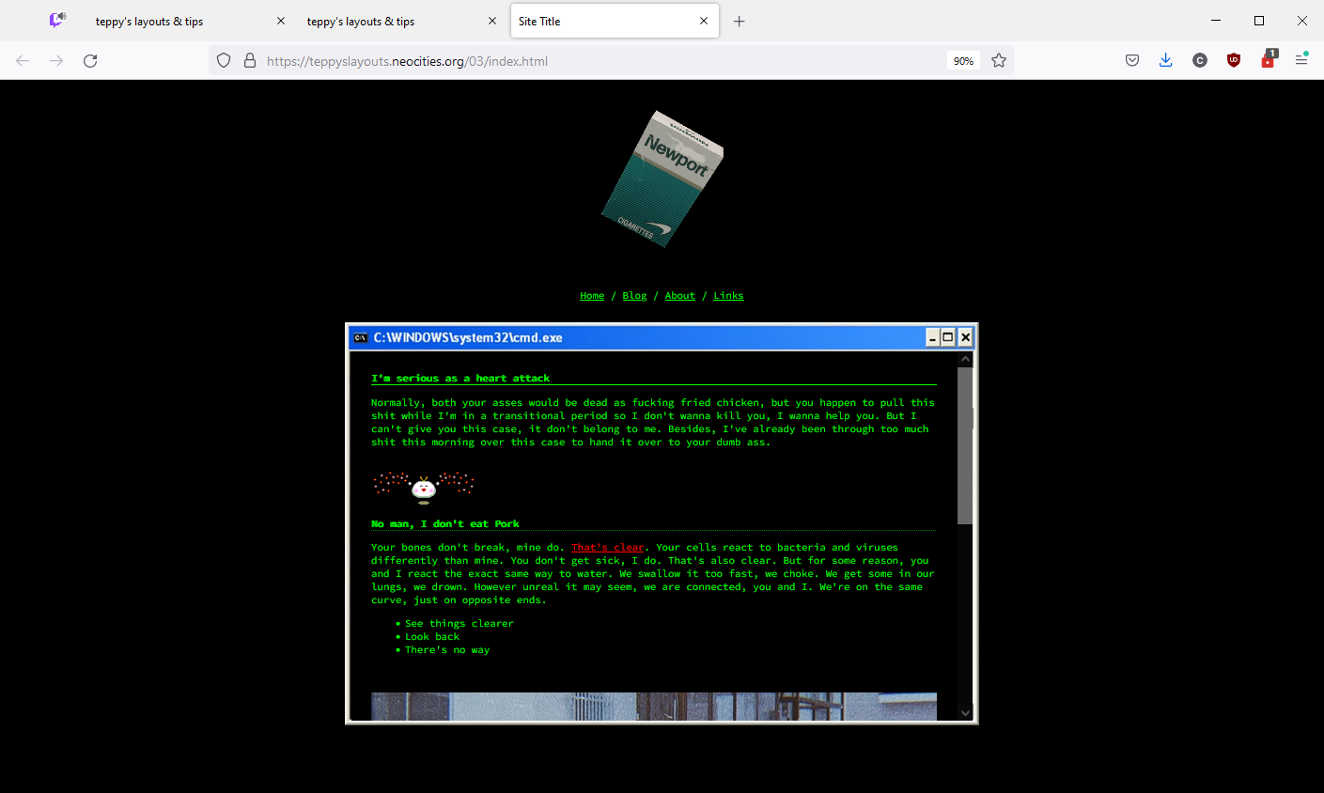The height and width of the screenshot is (793, 1324).
Task: Click the 90% zoom level indicator
Action: tap(963, 61)
